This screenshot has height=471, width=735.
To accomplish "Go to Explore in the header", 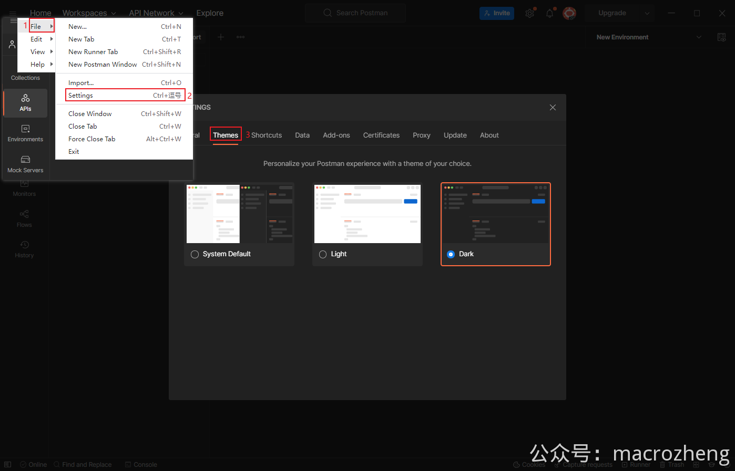I will (210, 13).
